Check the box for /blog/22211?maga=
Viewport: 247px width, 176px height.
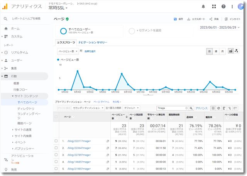tap(56, 141)
